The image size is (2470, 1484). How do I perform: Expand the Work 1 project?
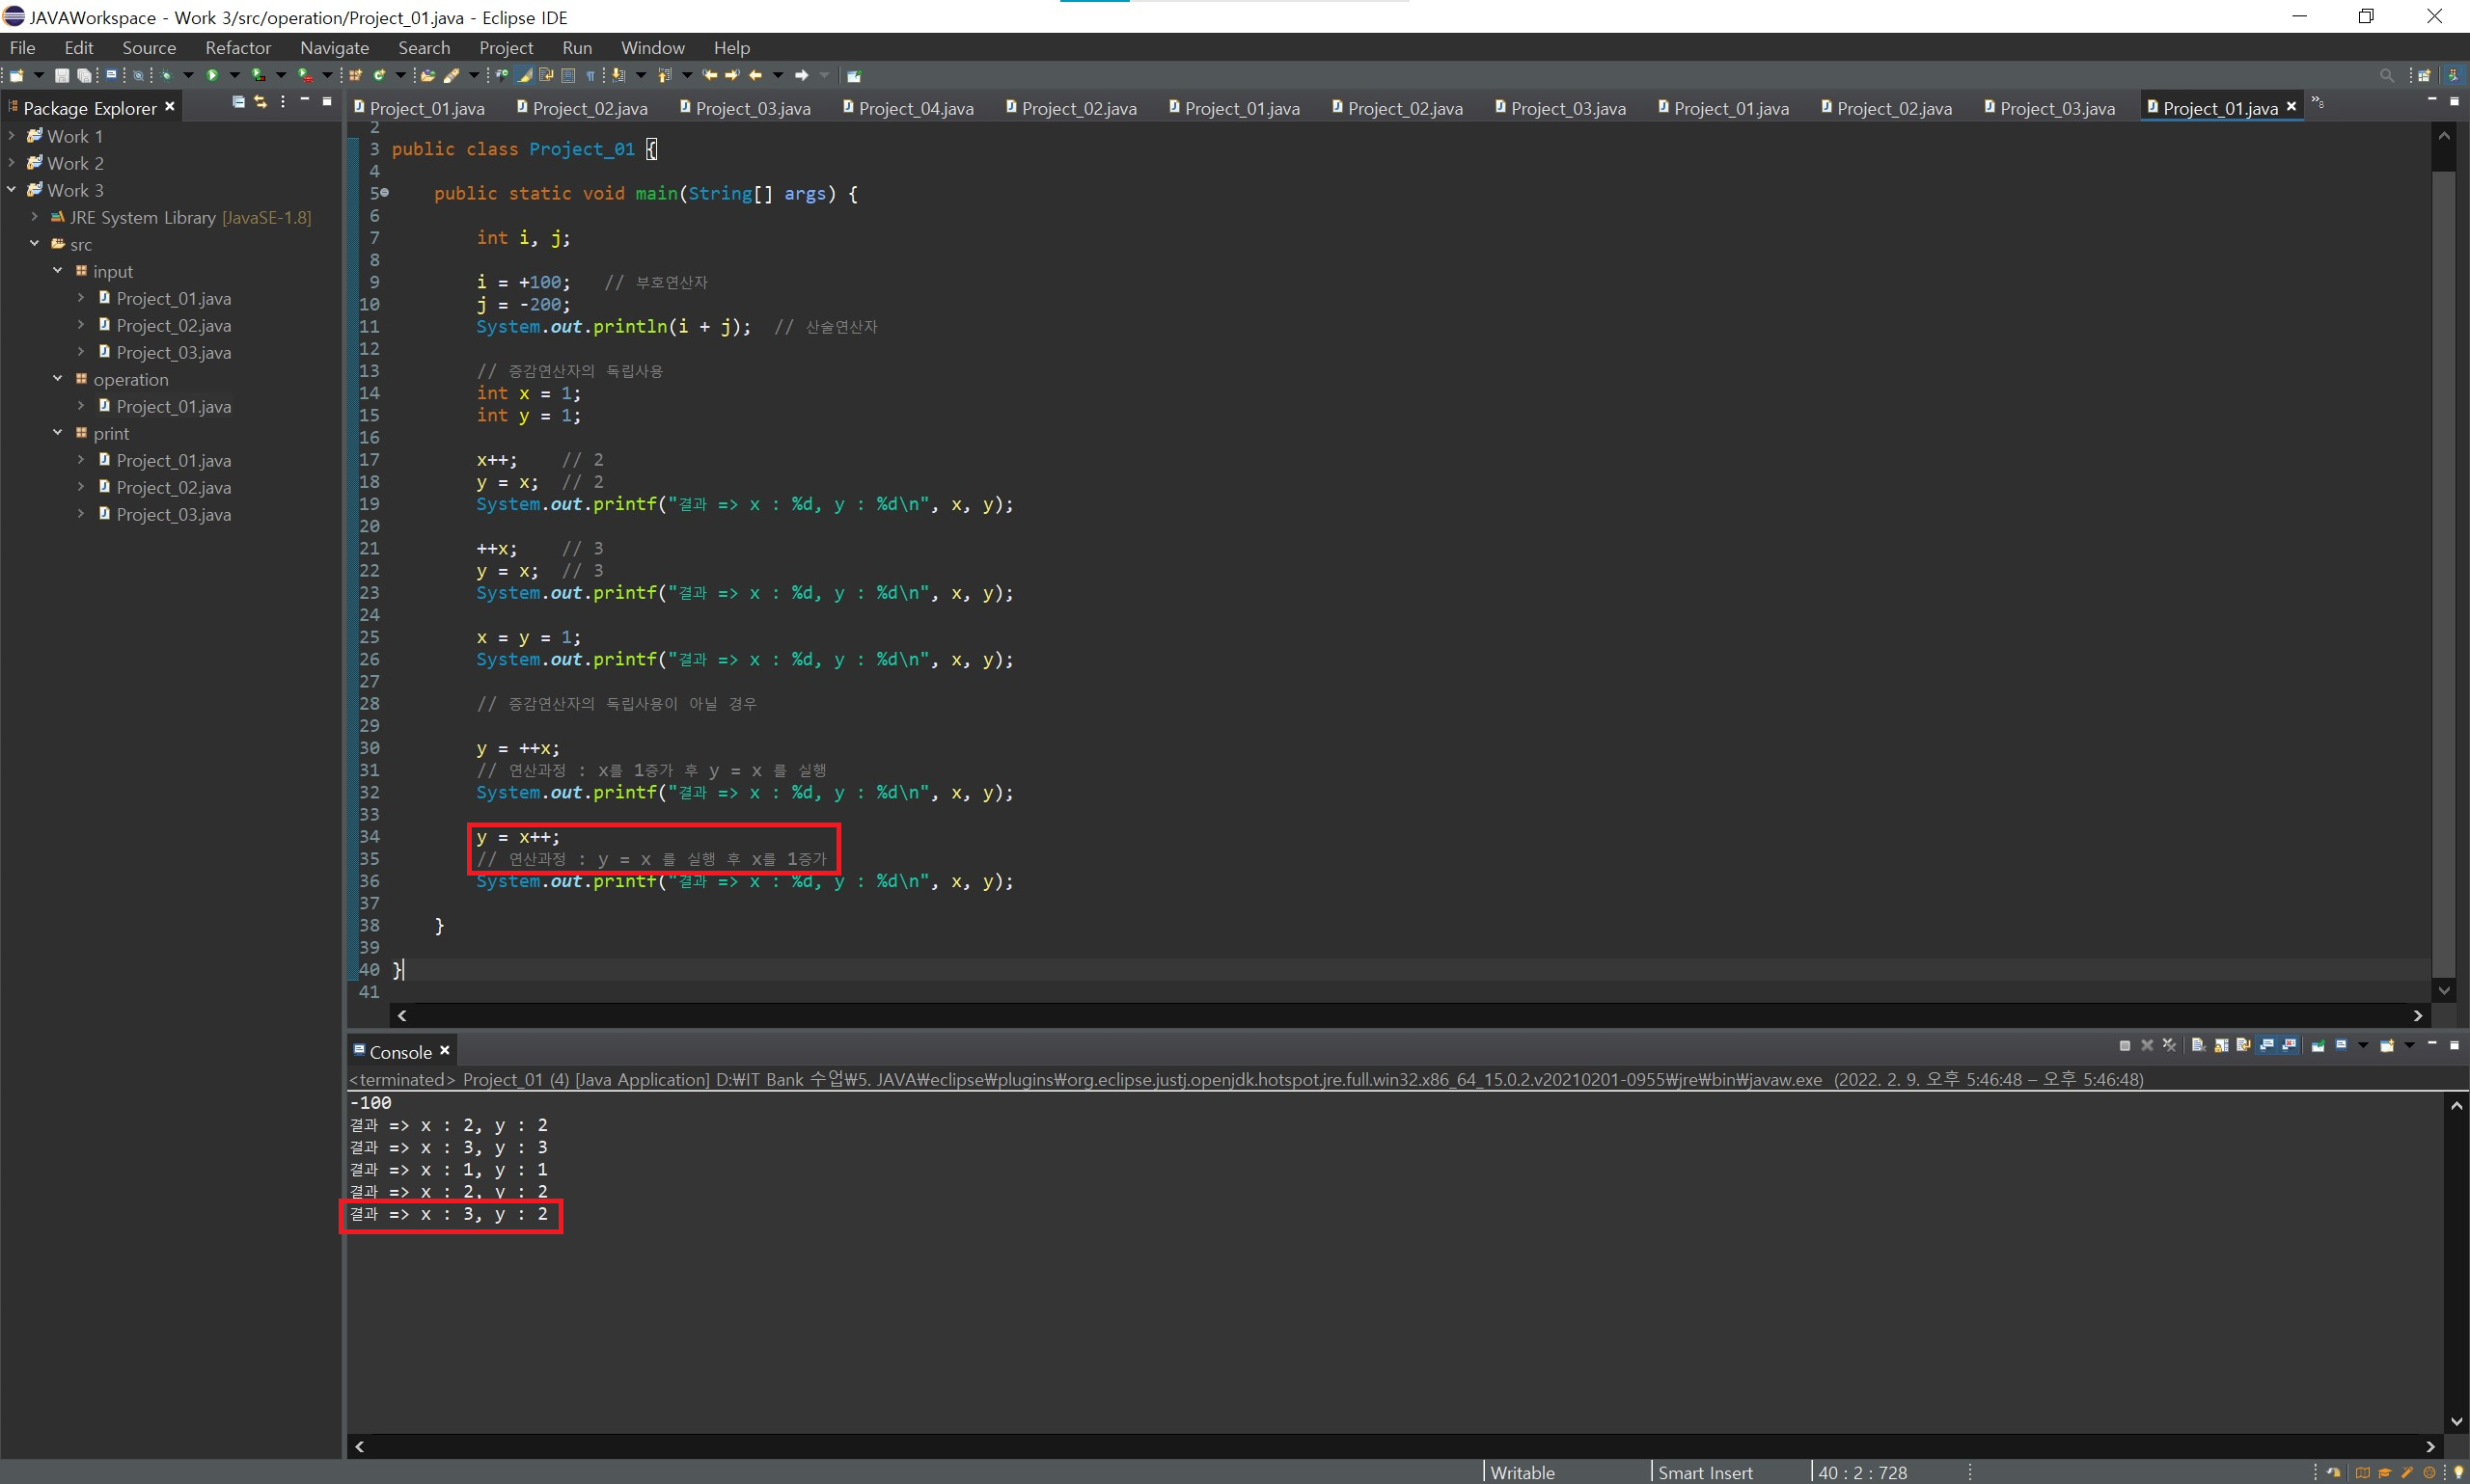11,136
